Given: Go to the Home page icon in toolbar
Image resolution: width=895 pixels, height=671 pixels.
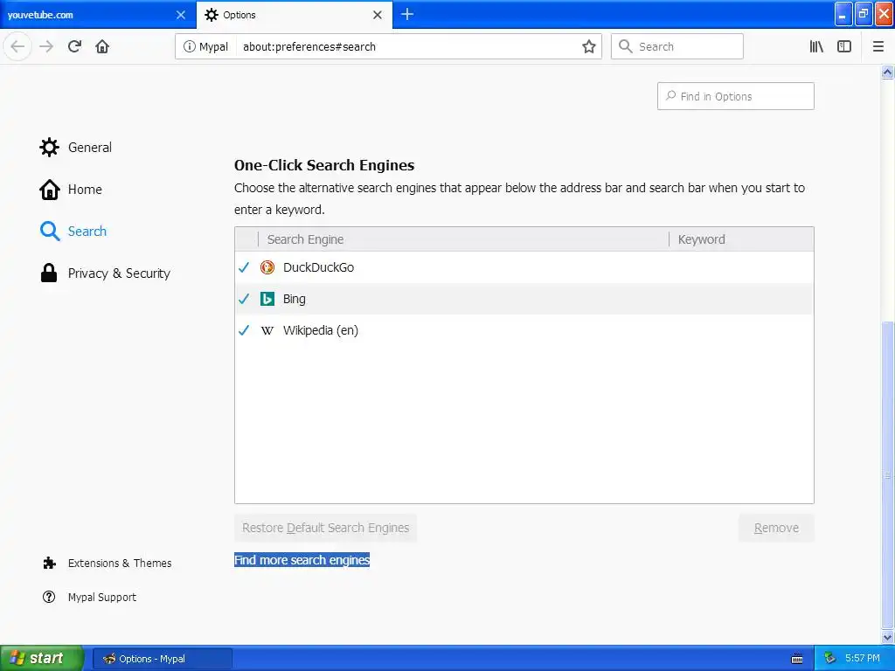Looking at the screenshot, I should 102,46.
